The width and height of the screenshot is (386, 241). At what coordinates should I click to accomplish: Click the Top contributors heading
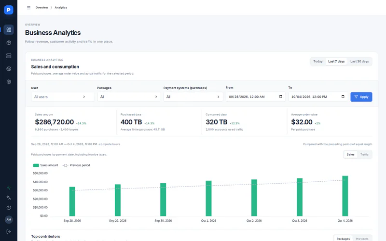[45, 236]
